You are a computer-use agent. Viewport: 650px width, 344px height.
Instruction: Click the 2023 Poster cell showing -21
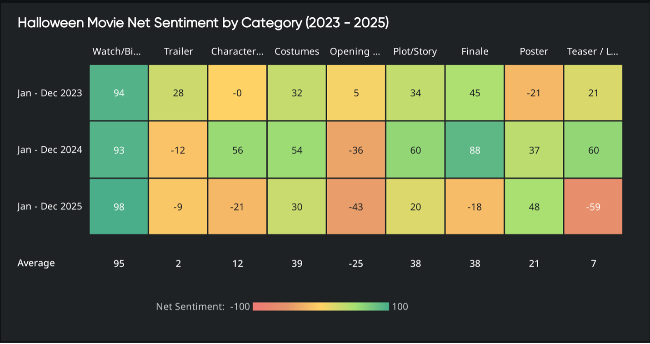(x=534, y=93)
